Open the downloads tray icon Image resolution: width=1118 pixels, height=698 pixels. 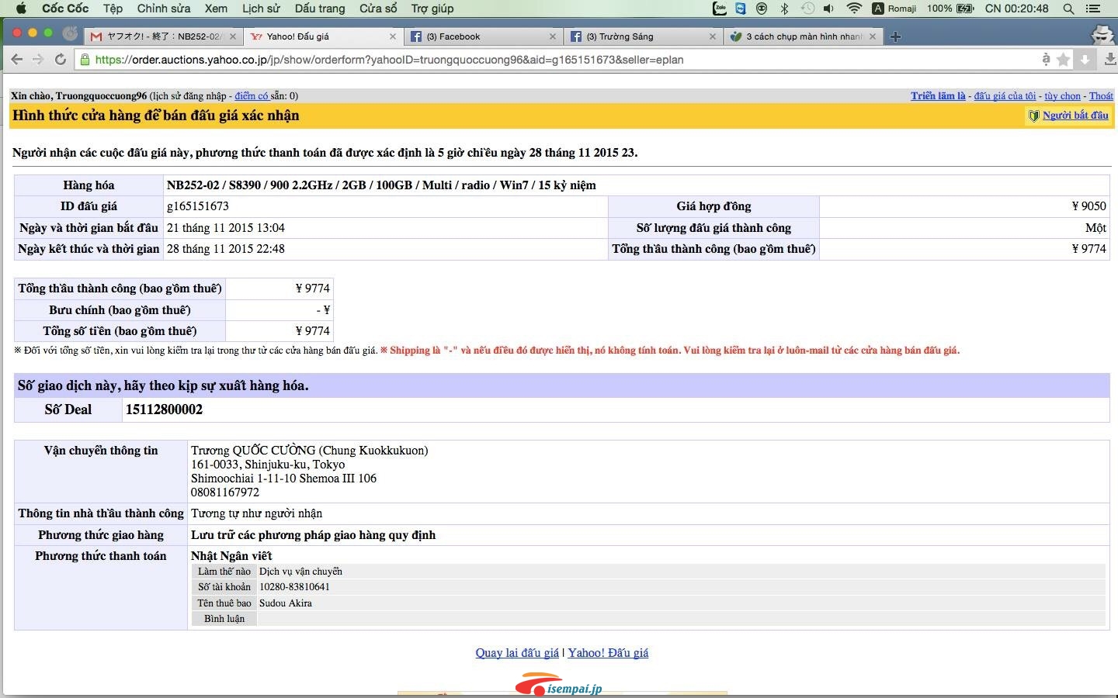[x=1110, y=60]
